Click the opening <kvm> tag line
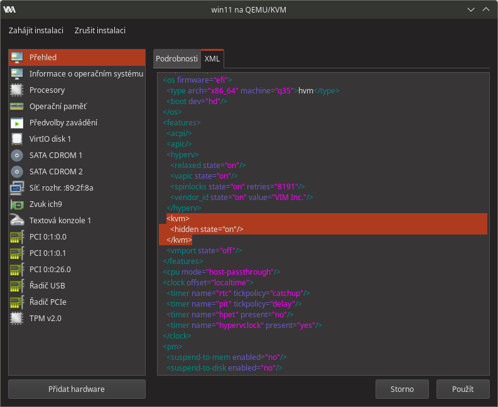The width and height of the screenshot is (498, 407). [x=178, y=219]
